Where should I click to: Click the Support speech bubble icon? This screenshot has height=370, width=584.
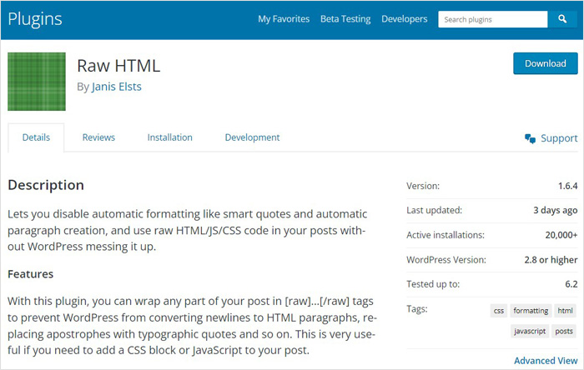530,138
